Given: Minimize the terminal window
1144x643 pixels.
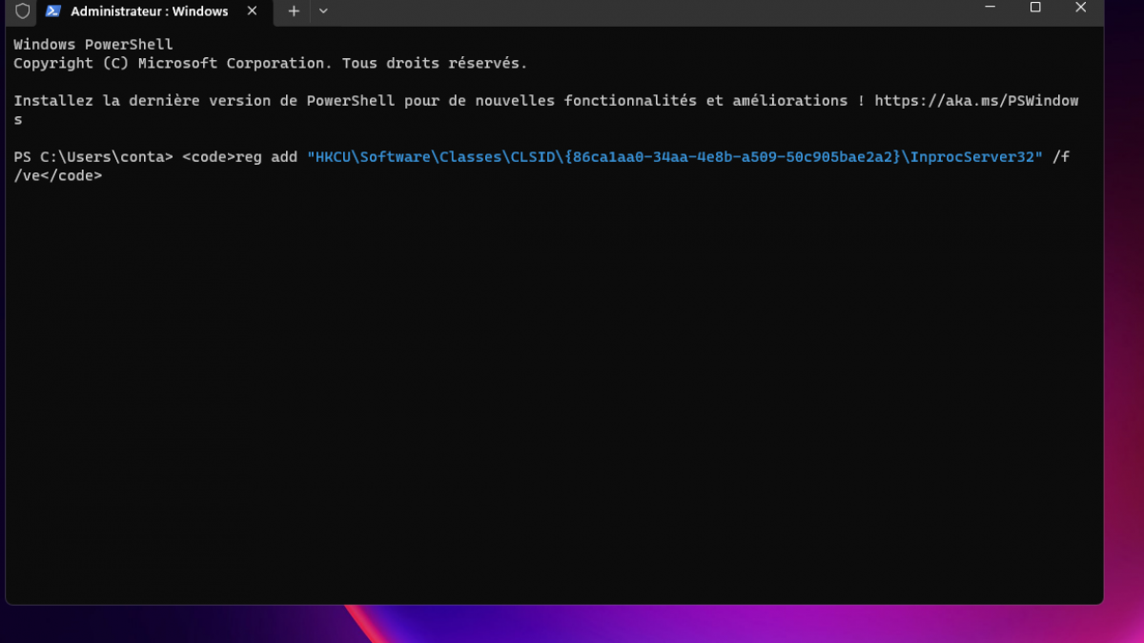Looking at the screenshot, I should (991, 8).
